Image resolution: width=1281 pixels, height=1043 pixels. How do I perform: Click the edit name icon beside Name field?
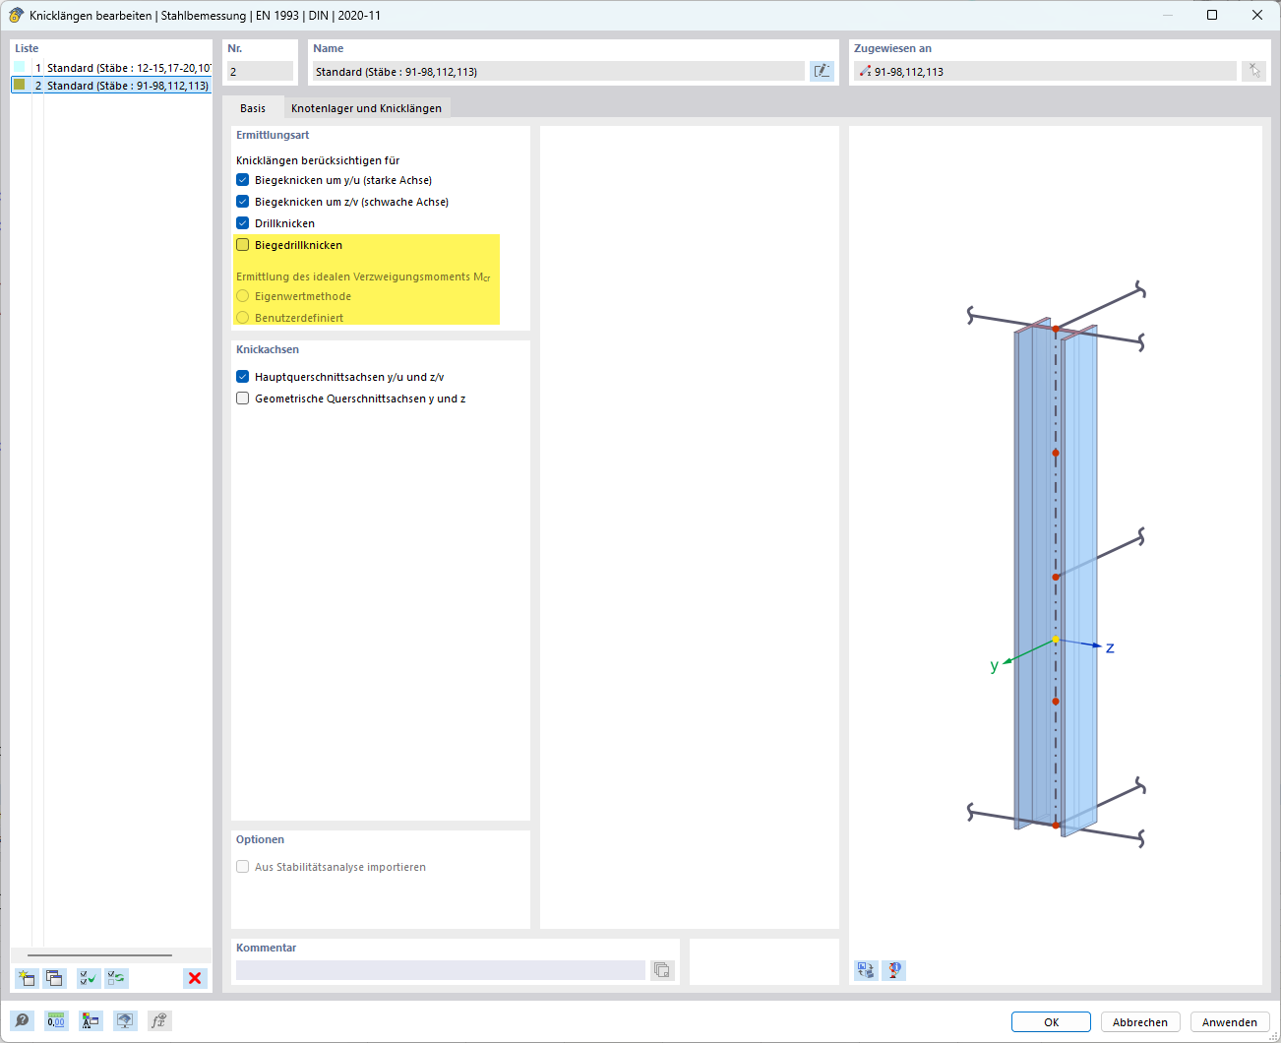(x=822, y=71)
